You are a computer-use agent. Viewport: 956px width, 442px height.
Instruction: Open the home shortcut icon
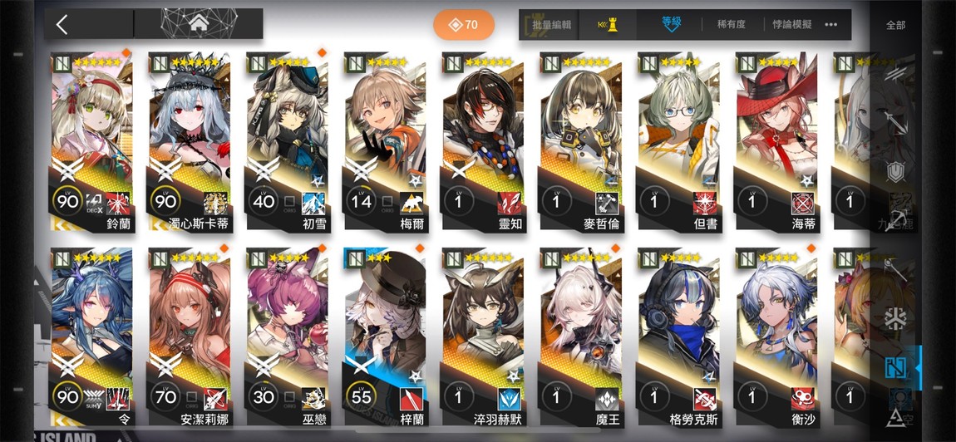[x=198, y=24]
